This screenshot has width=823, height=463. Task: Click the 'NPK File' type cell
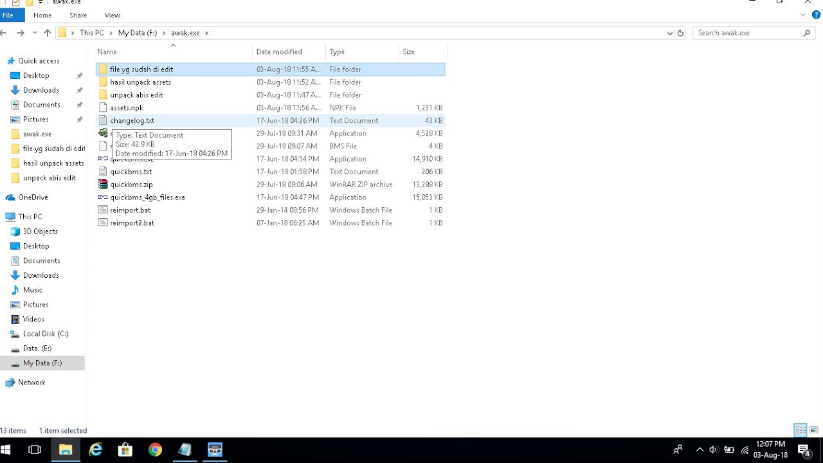[x=343, y=107]
